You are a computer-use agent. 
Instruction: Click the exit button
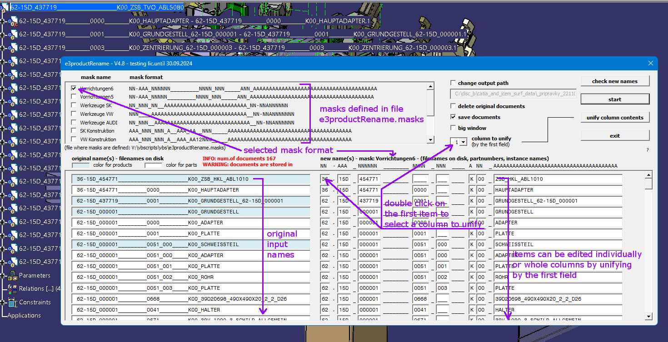click(x=615, y=136)
